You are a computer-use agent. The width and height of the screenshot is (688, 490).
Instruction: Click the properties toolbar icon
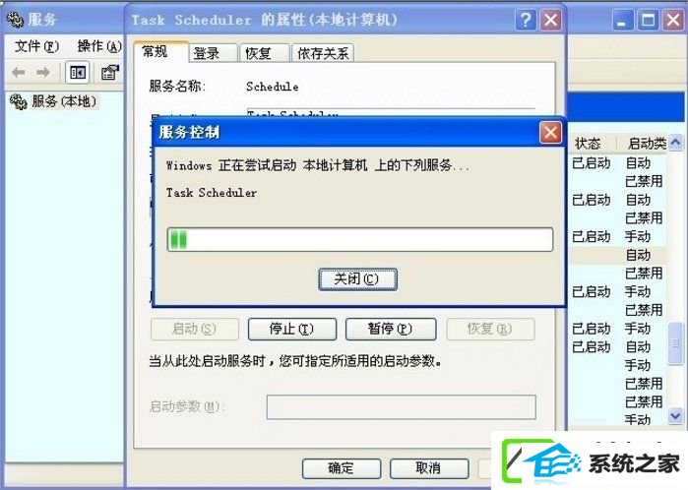109,73
